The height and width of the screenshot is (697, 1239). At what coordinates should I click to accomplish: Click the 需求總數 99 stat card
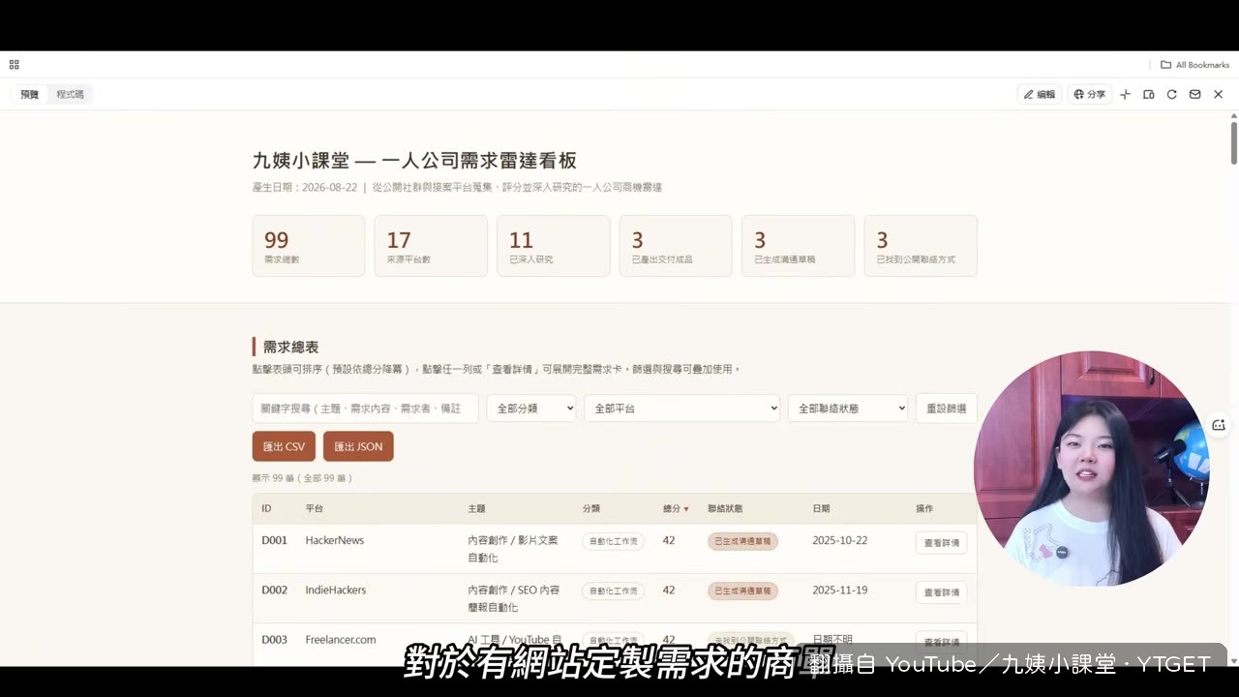click(x=309, y=246)
